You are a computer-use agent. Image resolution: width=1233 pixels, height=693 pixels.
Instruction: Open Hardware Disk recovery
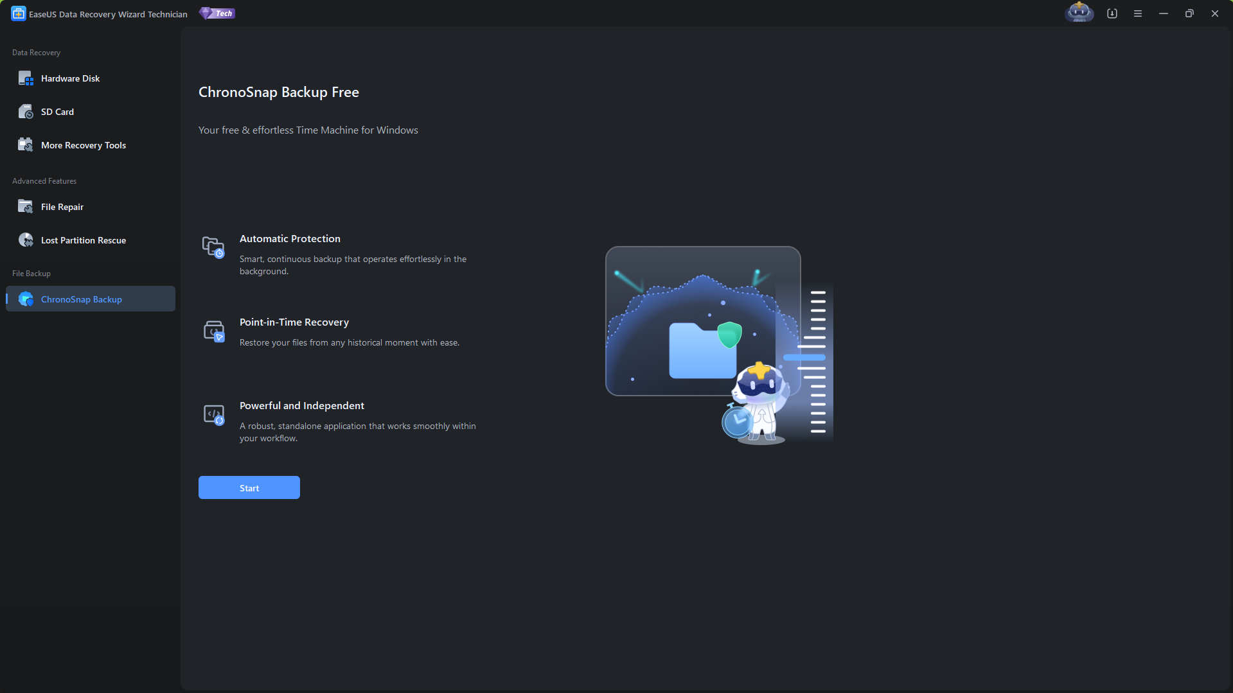coord(70,78)
